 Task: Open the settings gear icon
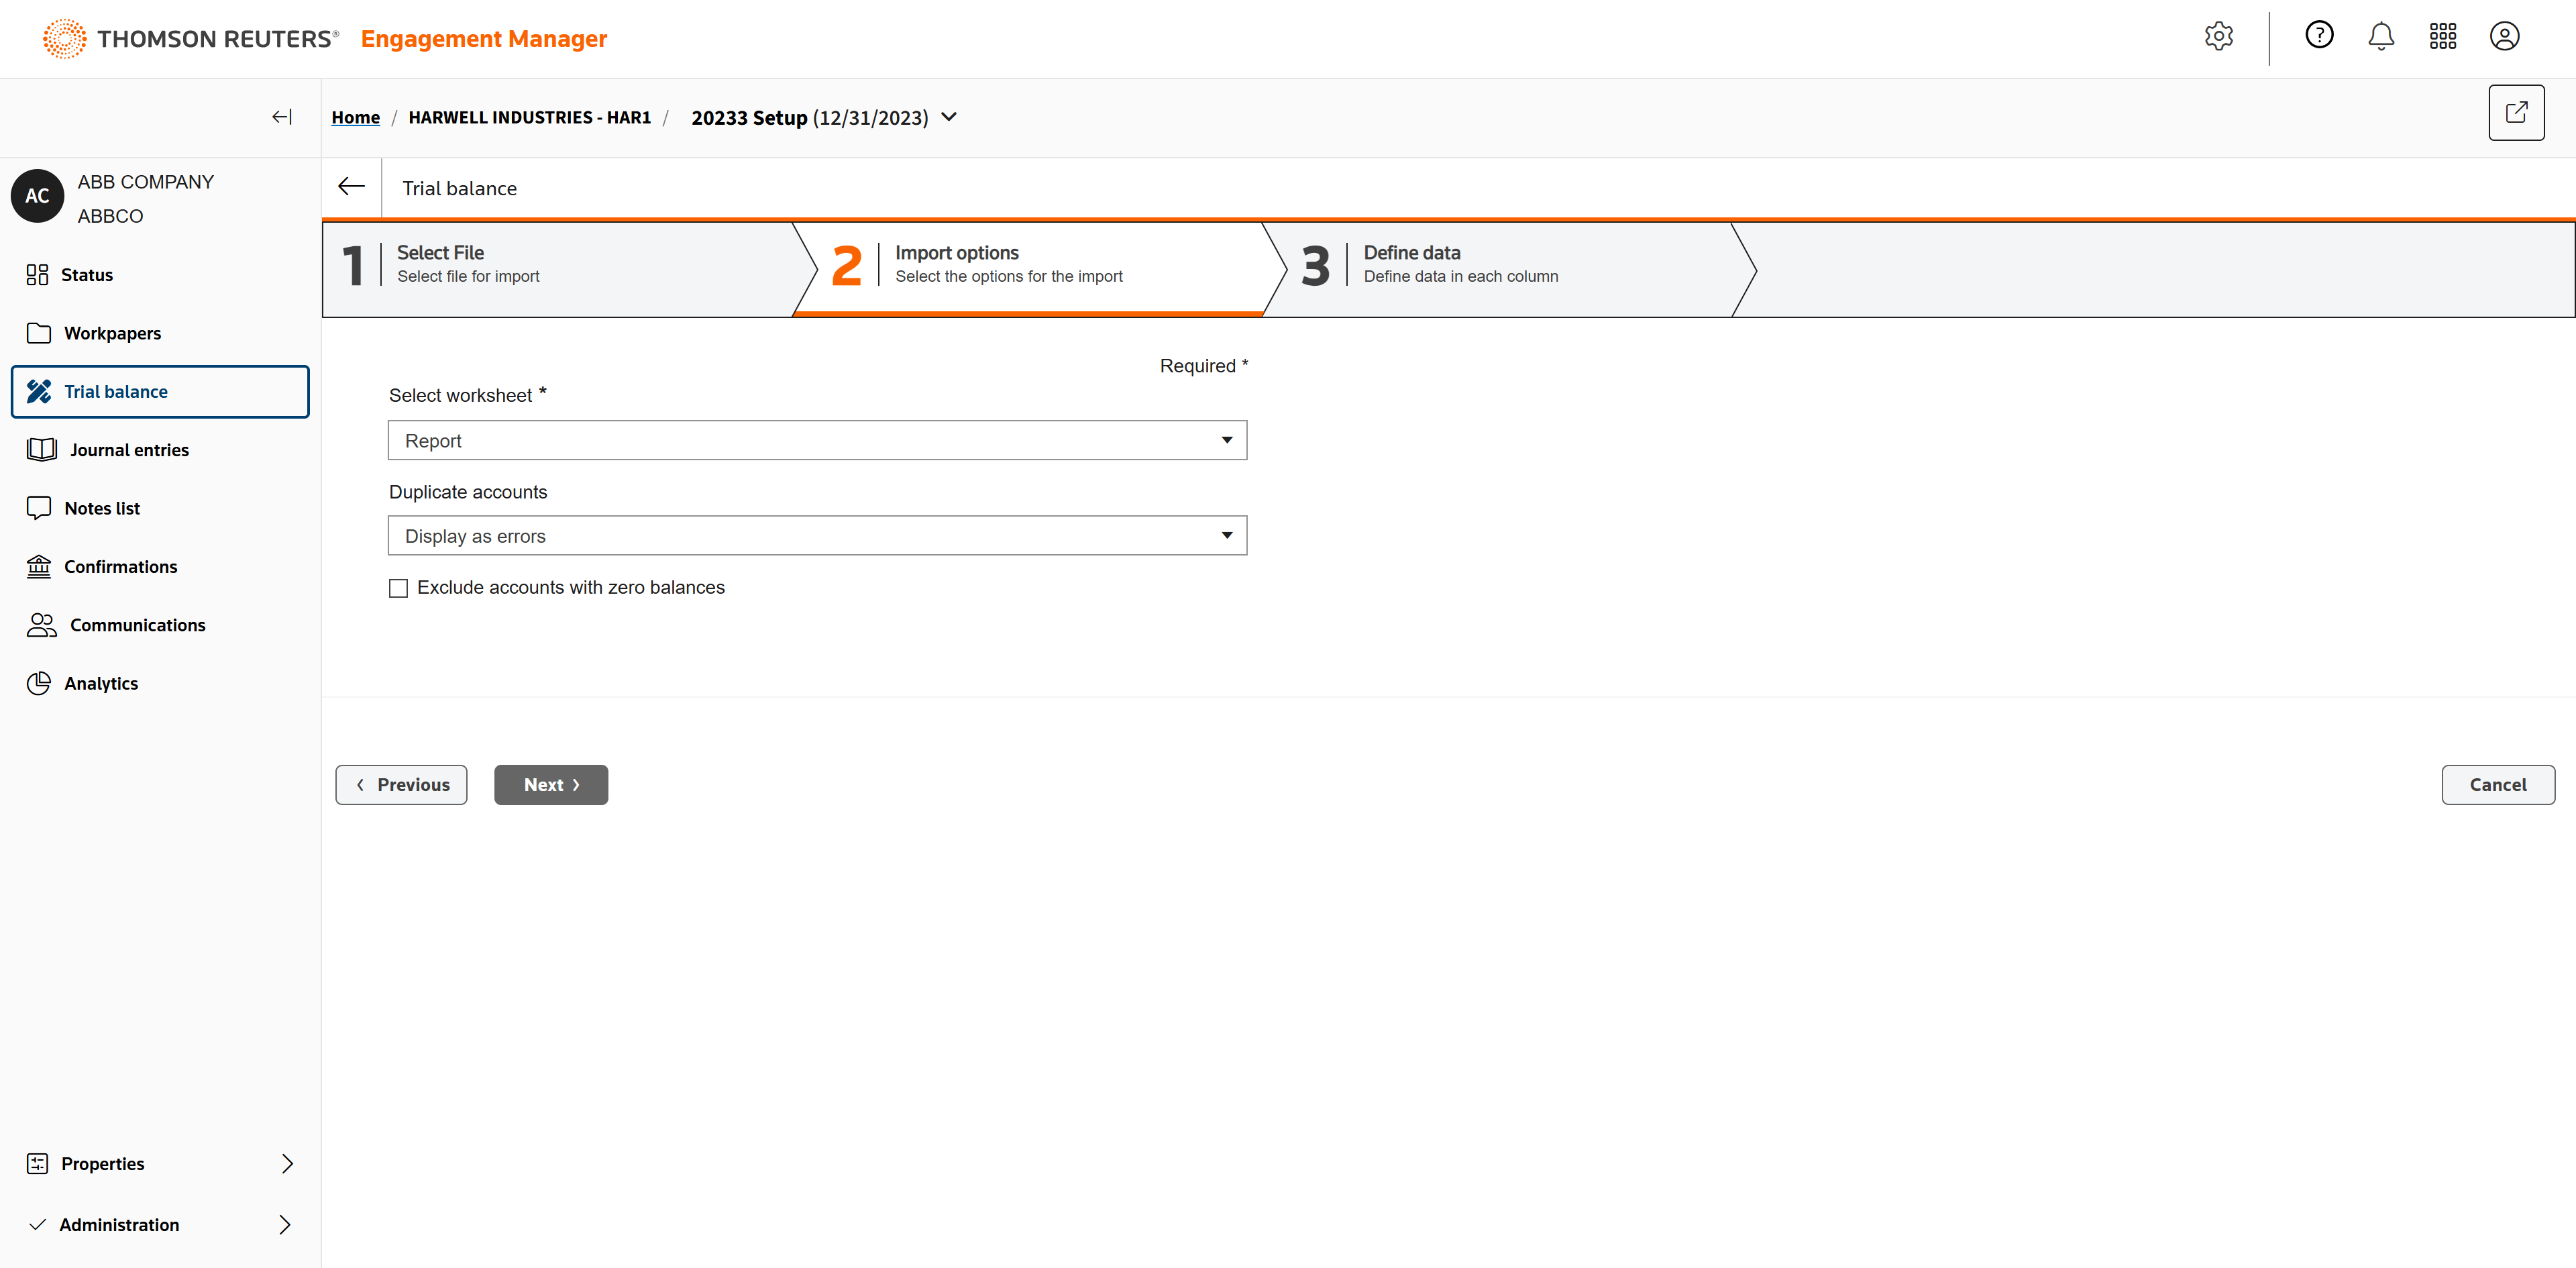tap(2218, 37)
